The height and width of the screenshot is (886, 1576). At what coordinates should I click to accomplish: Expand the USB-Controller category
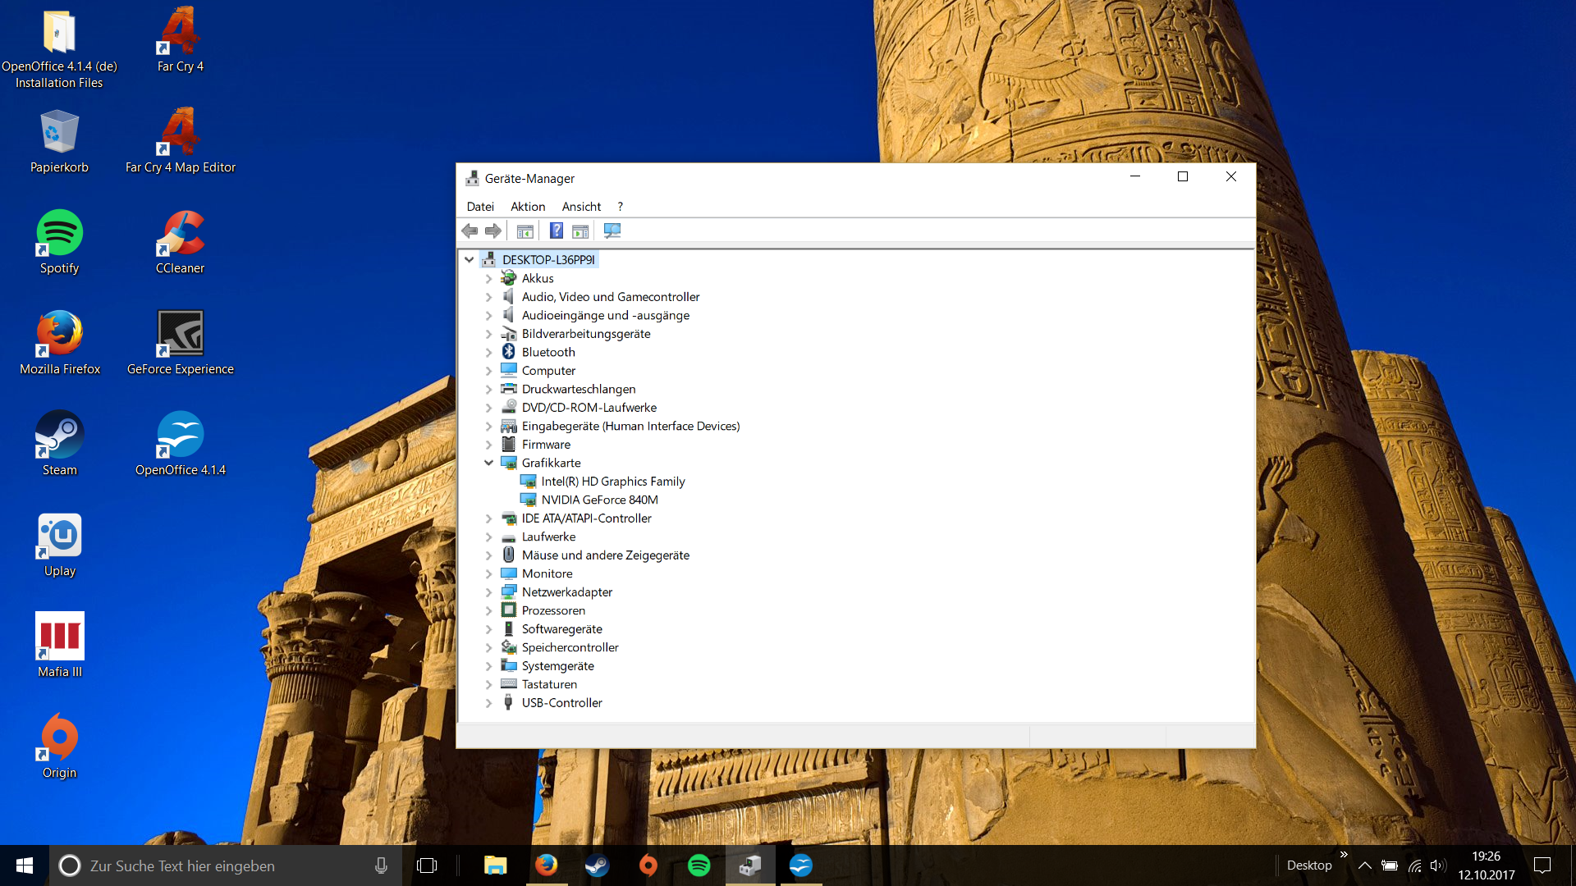pos(489,703)
